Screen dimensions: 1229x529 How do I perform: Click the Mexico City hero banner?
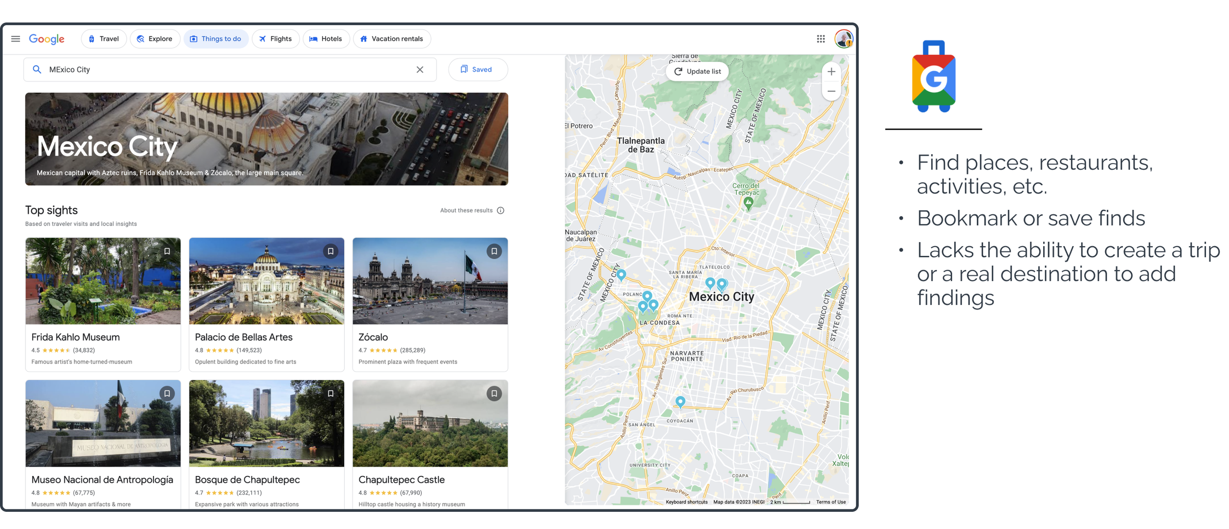(x=266, y=139)
